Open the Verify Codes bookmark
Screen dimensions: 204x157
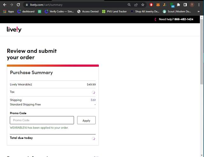pos(59,12)
